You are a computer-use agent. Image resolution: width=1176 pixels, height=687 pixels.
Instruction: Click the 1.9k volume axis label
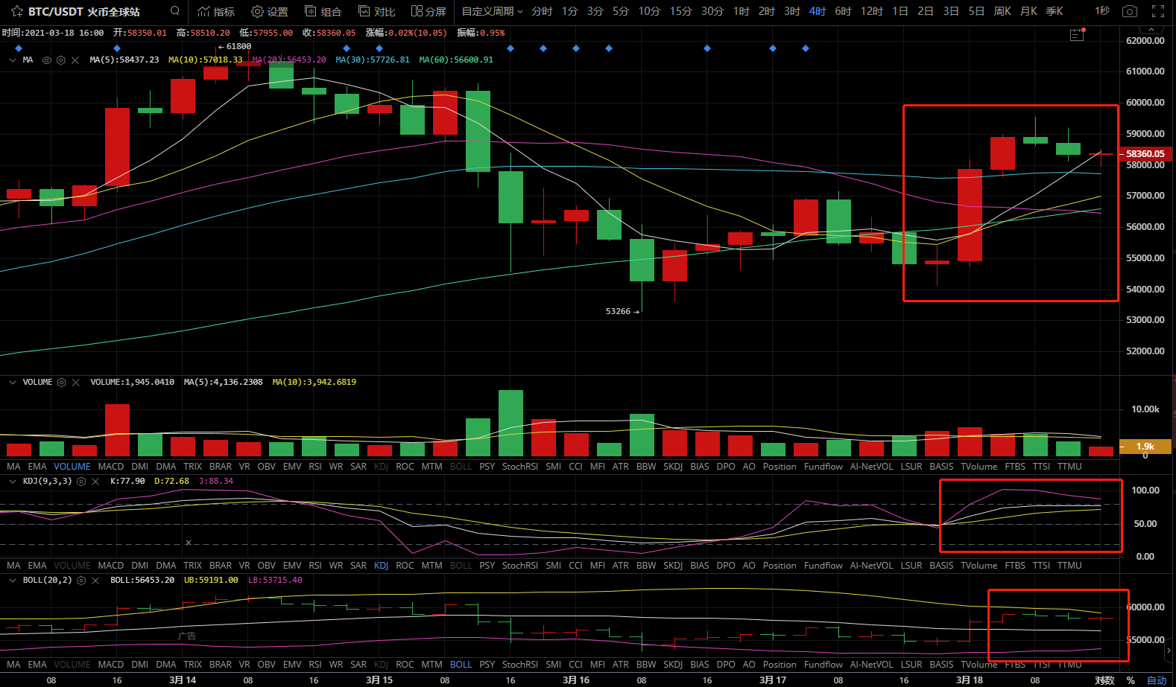1145,447
